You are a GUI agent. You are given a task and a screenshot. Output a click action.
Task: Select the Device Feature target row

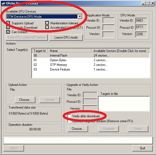point(91,69)
